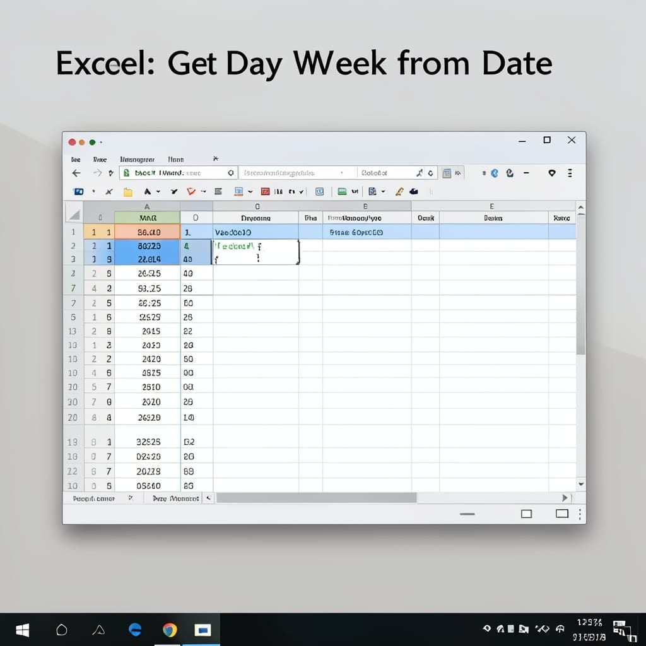Image resolution: width=646 pixels, height=646 pixels.
Task: Open the calculator icon beside search field
Action: (447, 173)
